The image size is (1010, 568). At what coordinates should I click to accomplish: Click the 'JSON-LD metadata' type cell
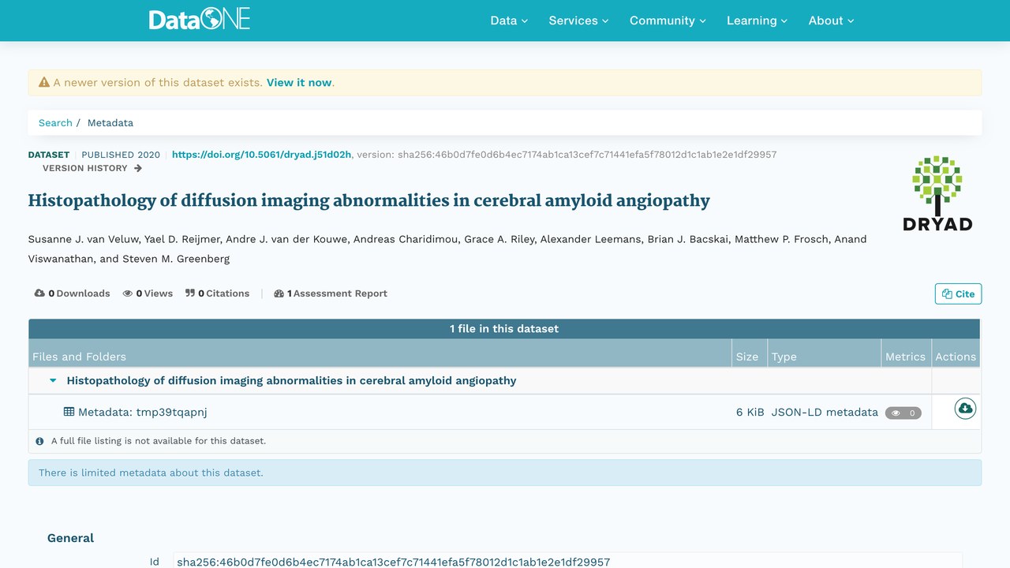pyautogui.click(x=825, y=412)
